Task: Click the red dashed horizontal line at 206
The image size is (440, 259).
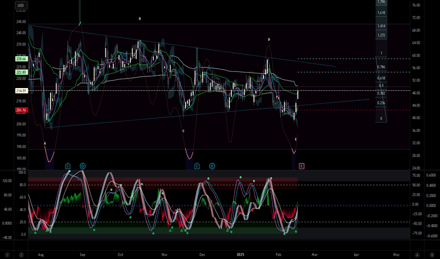Action: click(x=354, y=110)
